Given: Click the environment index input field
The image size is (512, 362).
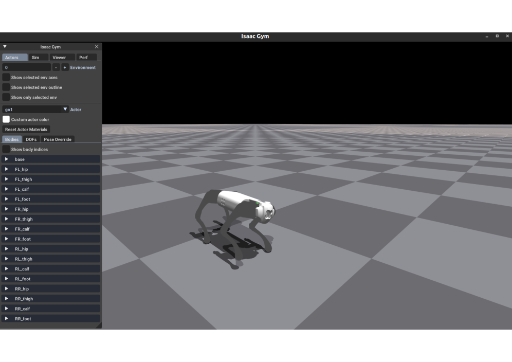Looking at the screenshot, I should 27,67.
